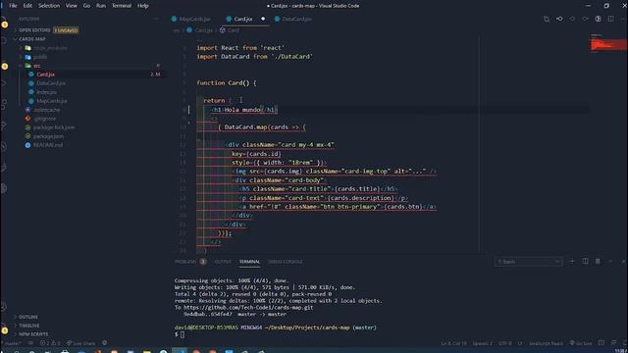Split the editor right

click(610, 19)
